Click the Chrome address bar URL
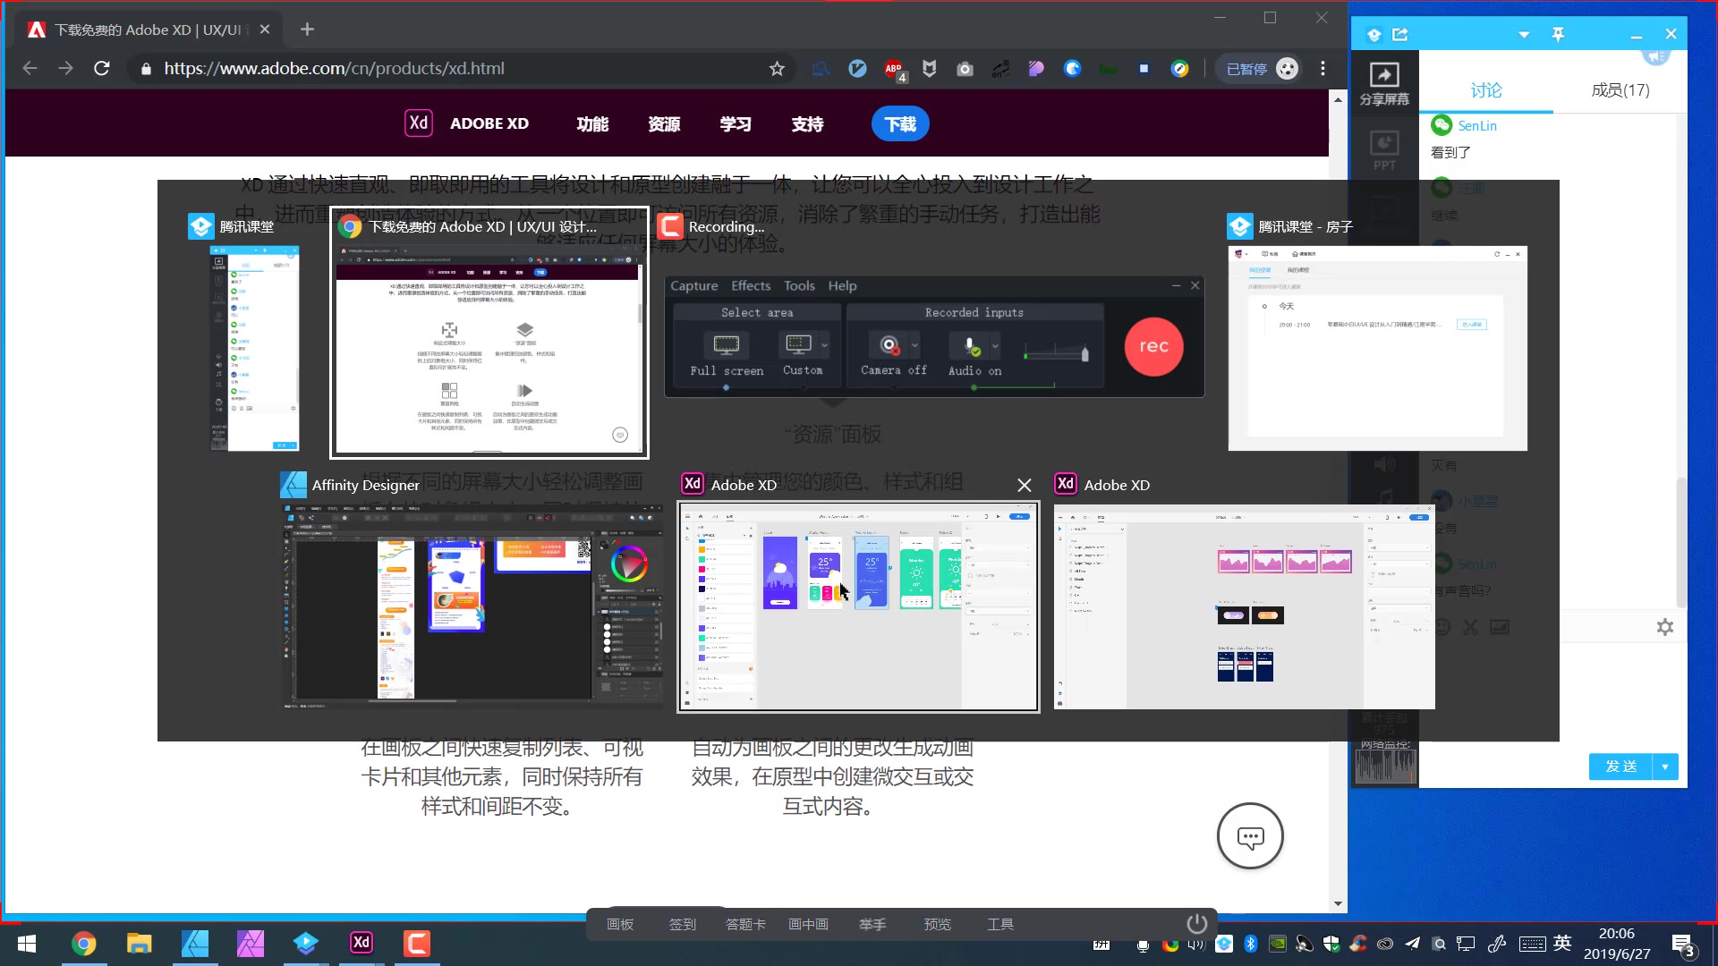 pyautogui.click(x=334, y=68)
